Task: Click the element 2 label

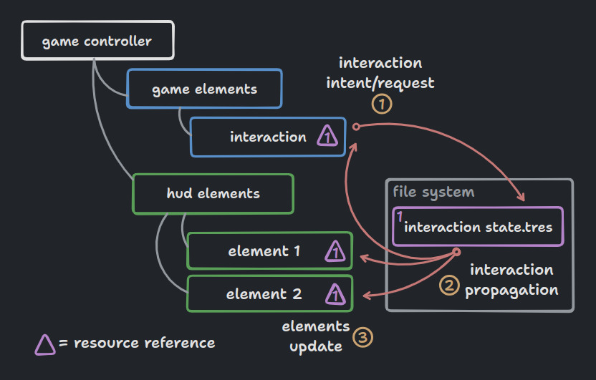Action: click(264, 294)
